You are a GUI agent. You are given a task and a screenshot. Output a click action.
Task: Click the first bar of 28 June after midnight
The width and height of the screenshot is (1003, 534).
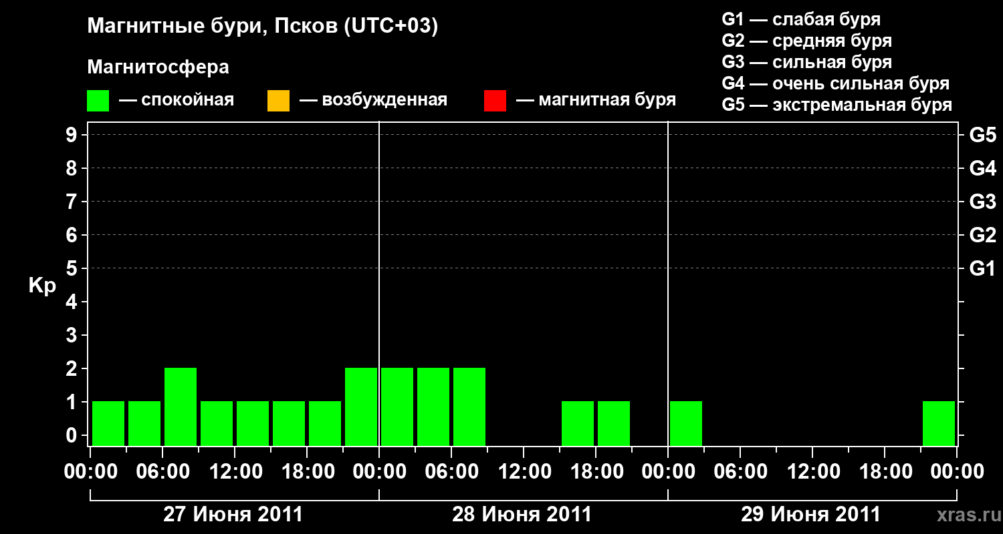[x=397, y=407]
